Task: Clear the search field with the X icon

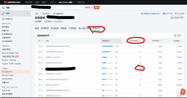Action: (82, 8)
